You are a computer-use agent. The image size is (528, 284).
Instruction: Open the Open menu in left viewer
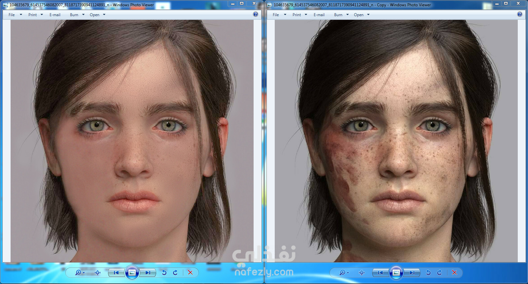94,15
